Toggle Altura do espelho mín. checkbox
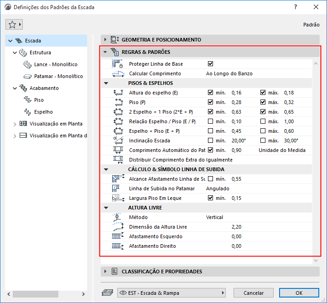Screen dimensions: 327x303 (210, 93)
